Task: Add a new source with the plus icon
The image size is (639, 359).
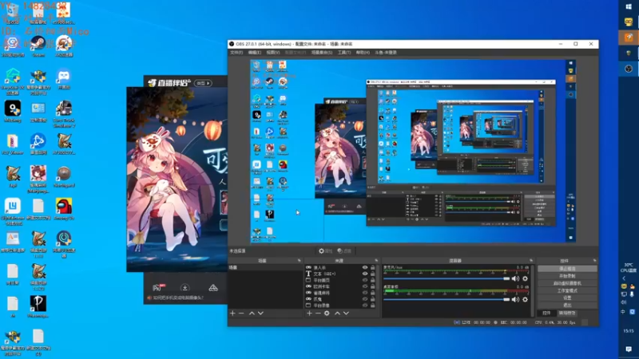Action: [309, 313]
